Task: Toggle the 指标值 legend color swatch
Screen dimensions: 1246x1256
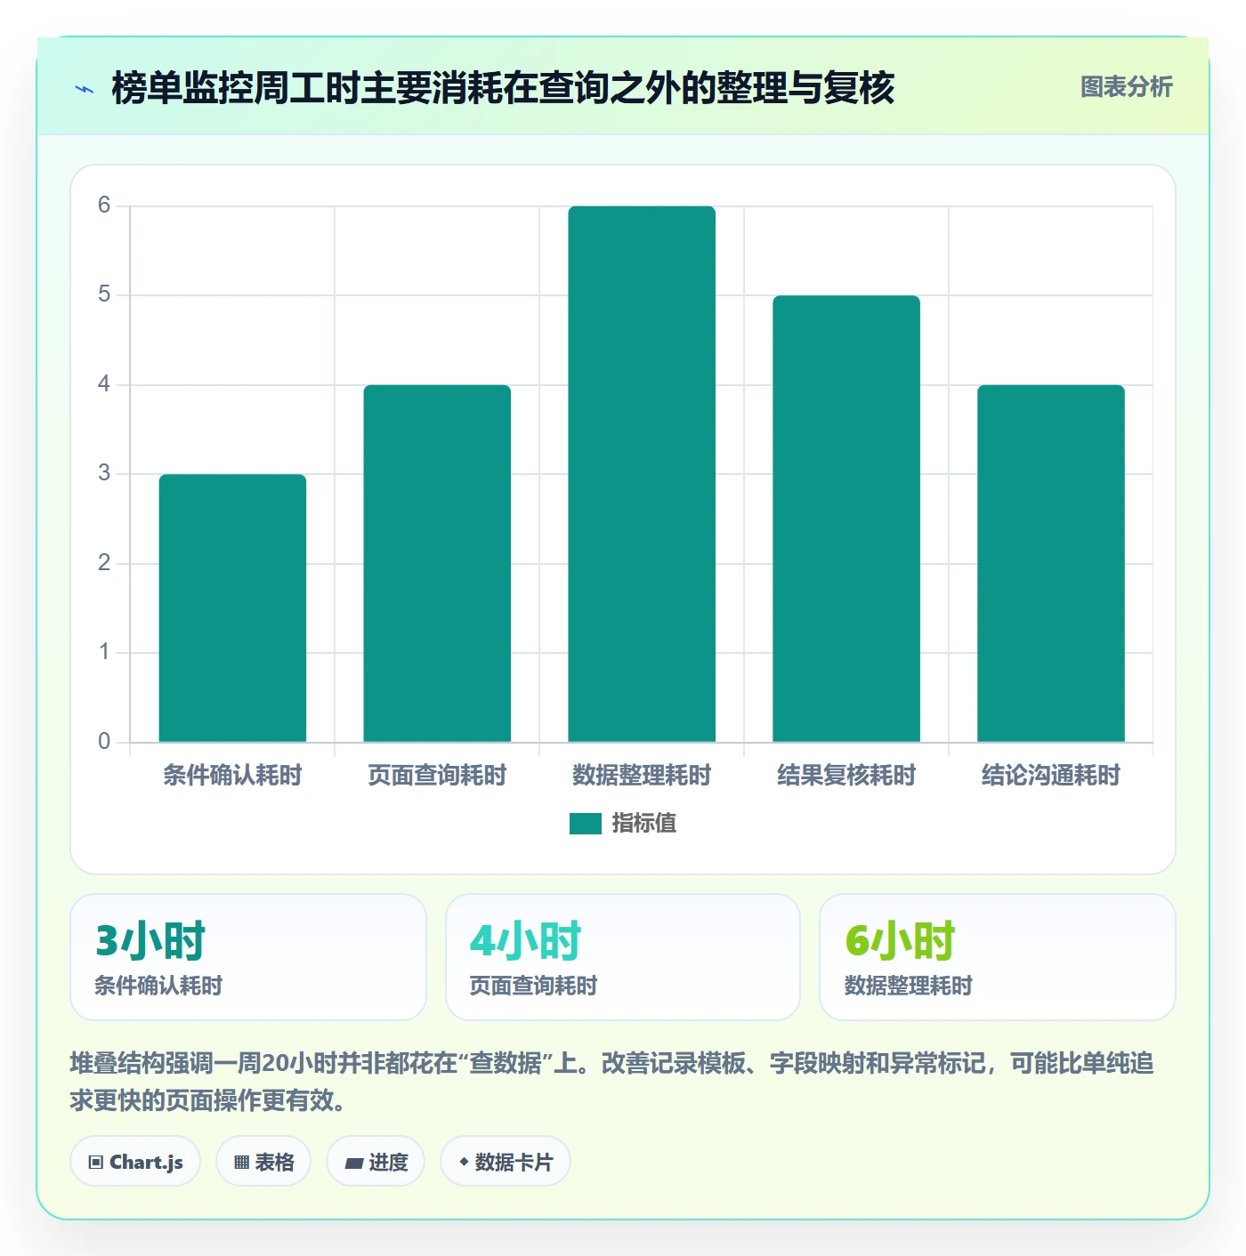Action: [585, 824]
